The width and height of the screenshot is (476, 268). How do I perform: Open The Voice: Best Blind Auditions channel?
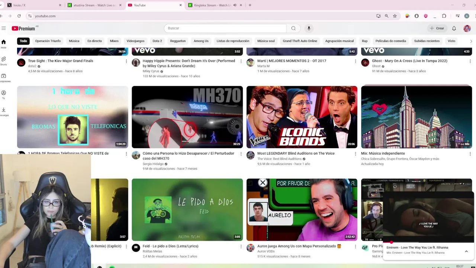[x=279, y=159]
